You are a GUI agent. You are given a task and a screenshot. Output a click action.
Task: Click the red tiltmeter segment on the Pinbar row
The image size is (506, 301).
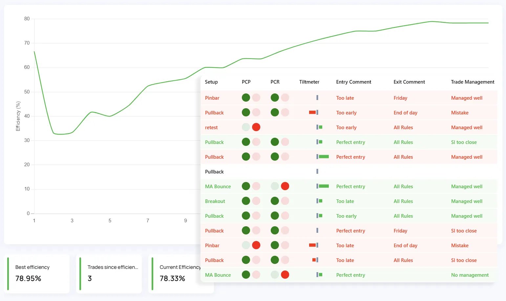coord(313,245)
